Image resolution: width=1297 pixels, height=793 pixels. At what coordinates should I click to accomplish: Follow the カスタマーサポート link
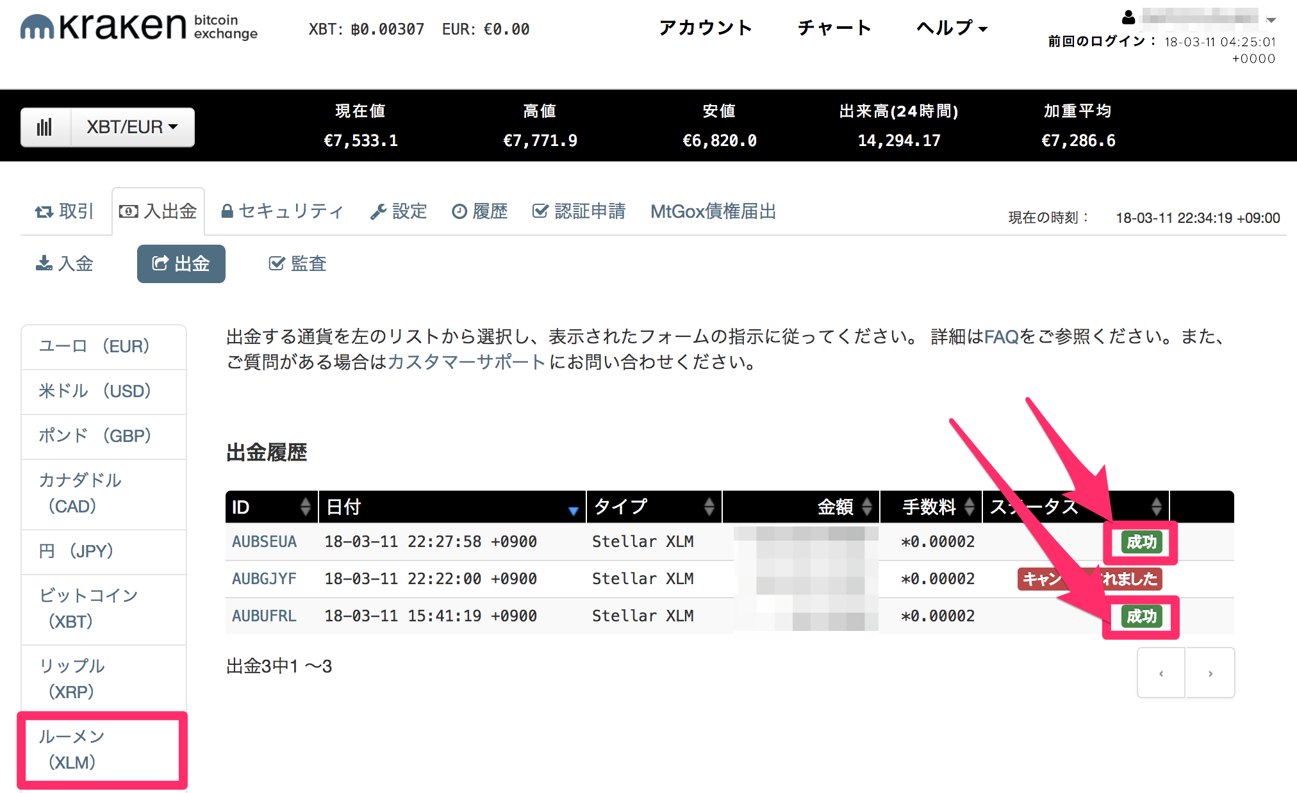point(467,362)
